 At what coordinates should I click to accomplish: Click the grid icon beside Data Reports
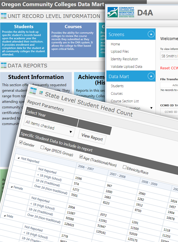tap(4, 65)
